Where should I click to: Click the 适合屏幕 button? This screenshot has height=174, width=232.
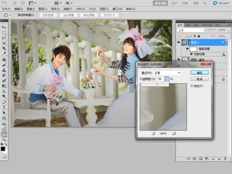68,15
